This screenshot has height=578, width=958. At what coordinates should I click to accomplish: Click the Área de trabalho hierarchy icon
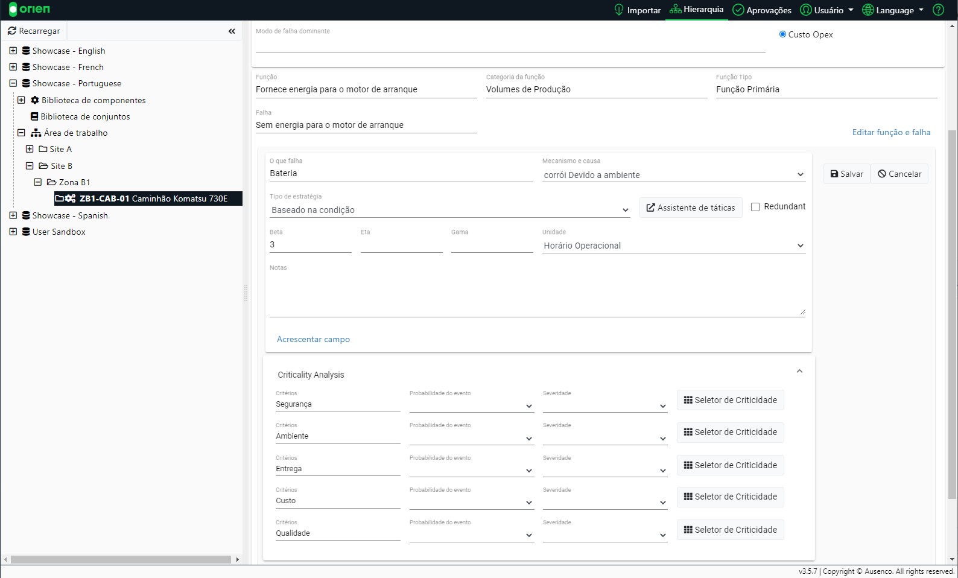point(36,133)
